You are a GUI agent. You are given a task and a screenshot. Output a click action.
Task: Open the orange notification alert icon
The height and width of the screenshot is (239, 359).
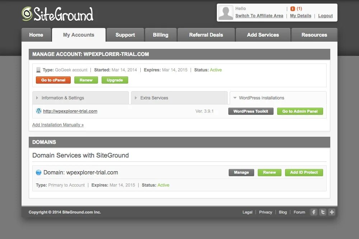293,9
